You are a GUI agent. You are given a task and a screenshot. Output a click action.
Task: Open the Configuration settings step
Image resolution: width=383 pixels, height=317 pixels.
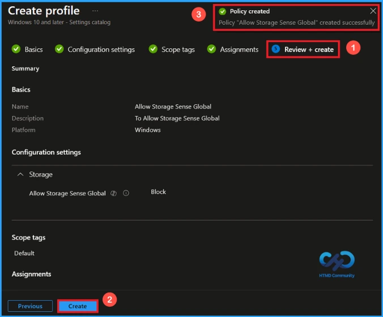pos(101,50)
